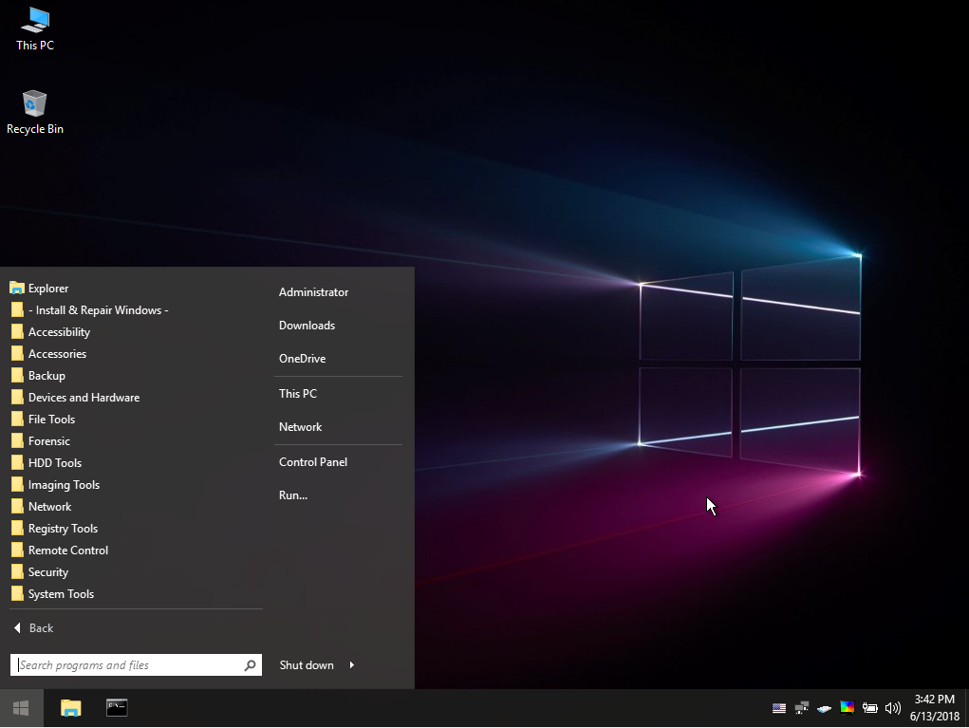This screenshot has height=728, width=969.
Task: Click the magnifier icon in search box
Action: tap(250, 665)
